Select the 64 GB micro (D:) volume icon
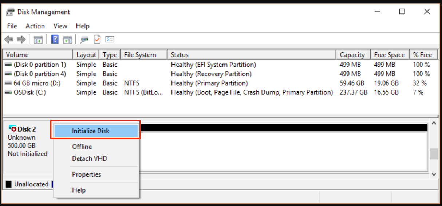 [x=8, y=83]
